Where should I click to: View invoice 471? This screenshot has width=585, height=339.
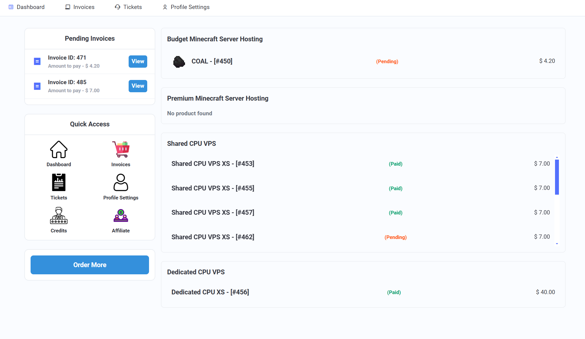138,61
